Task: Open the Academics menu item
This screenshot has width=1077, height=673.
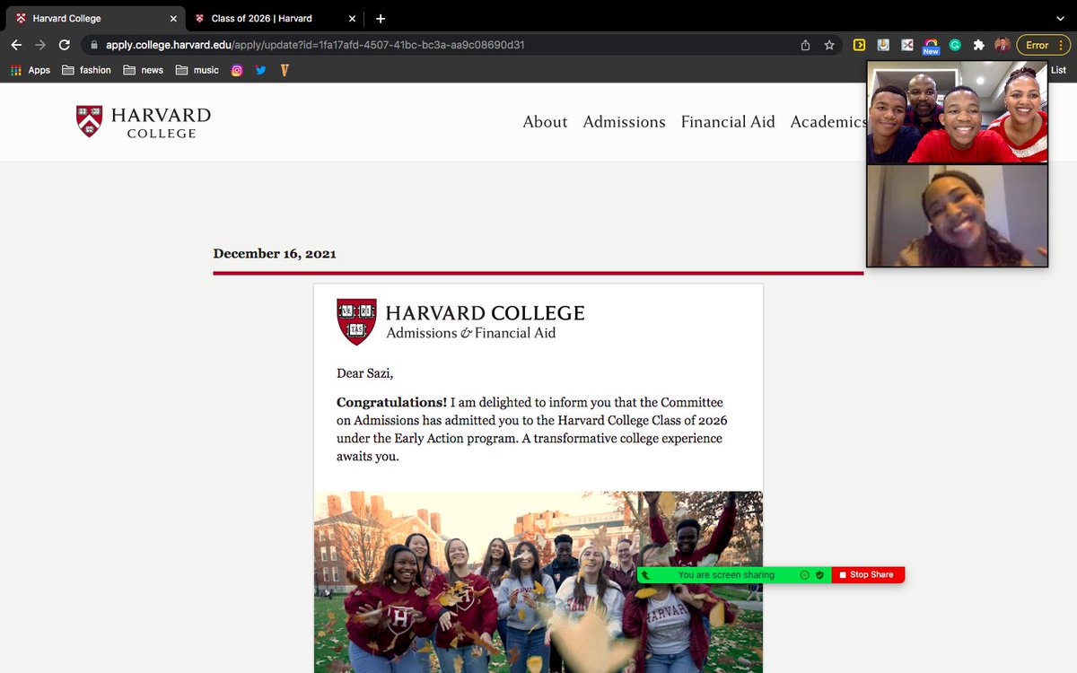Action: coord(828,122)
